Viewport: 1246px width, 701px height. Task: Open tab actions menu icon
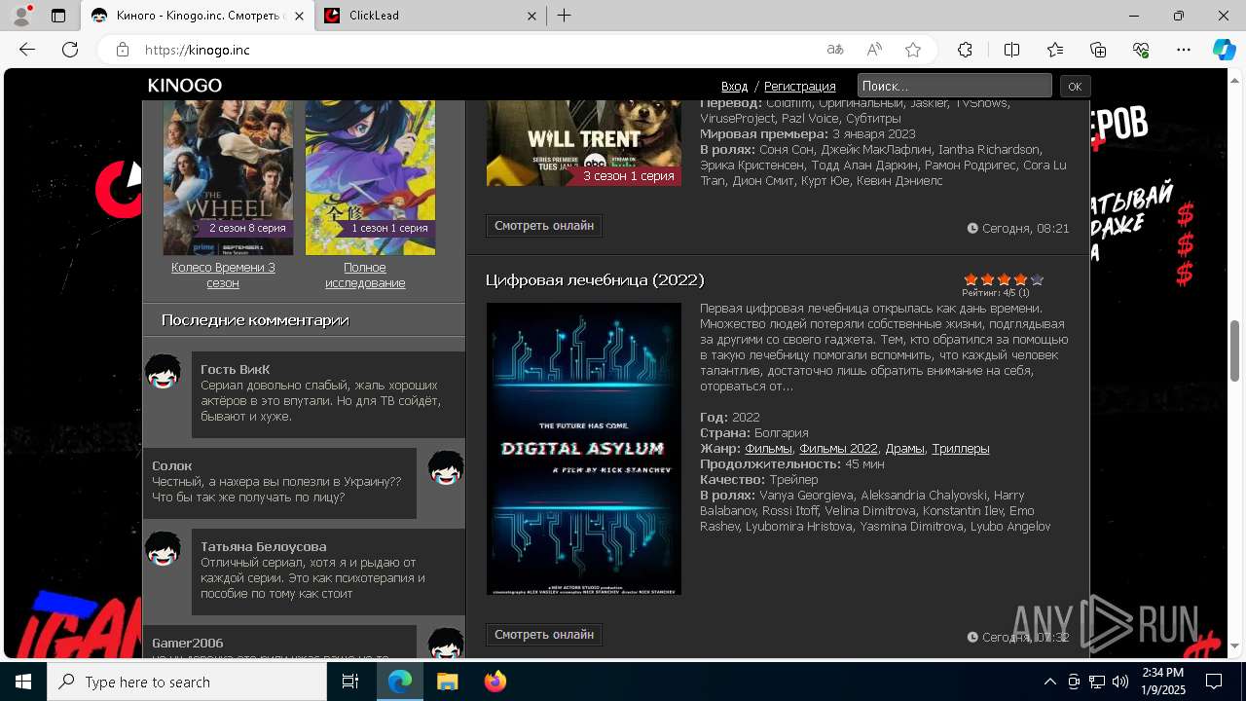(x=58, y=16)
